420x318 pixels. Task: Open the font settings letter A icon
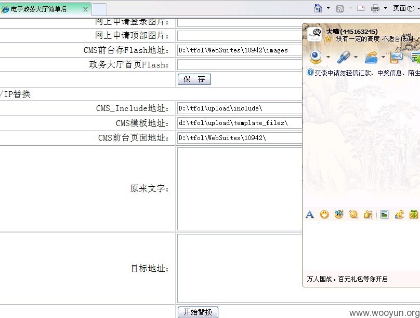pos(310,214)
